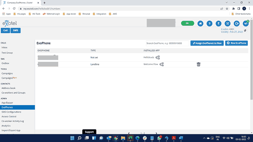The width and height of the screenshot is (253, 142).
Task: Open Inbox in the sidebar
Action: pos(4,48)
